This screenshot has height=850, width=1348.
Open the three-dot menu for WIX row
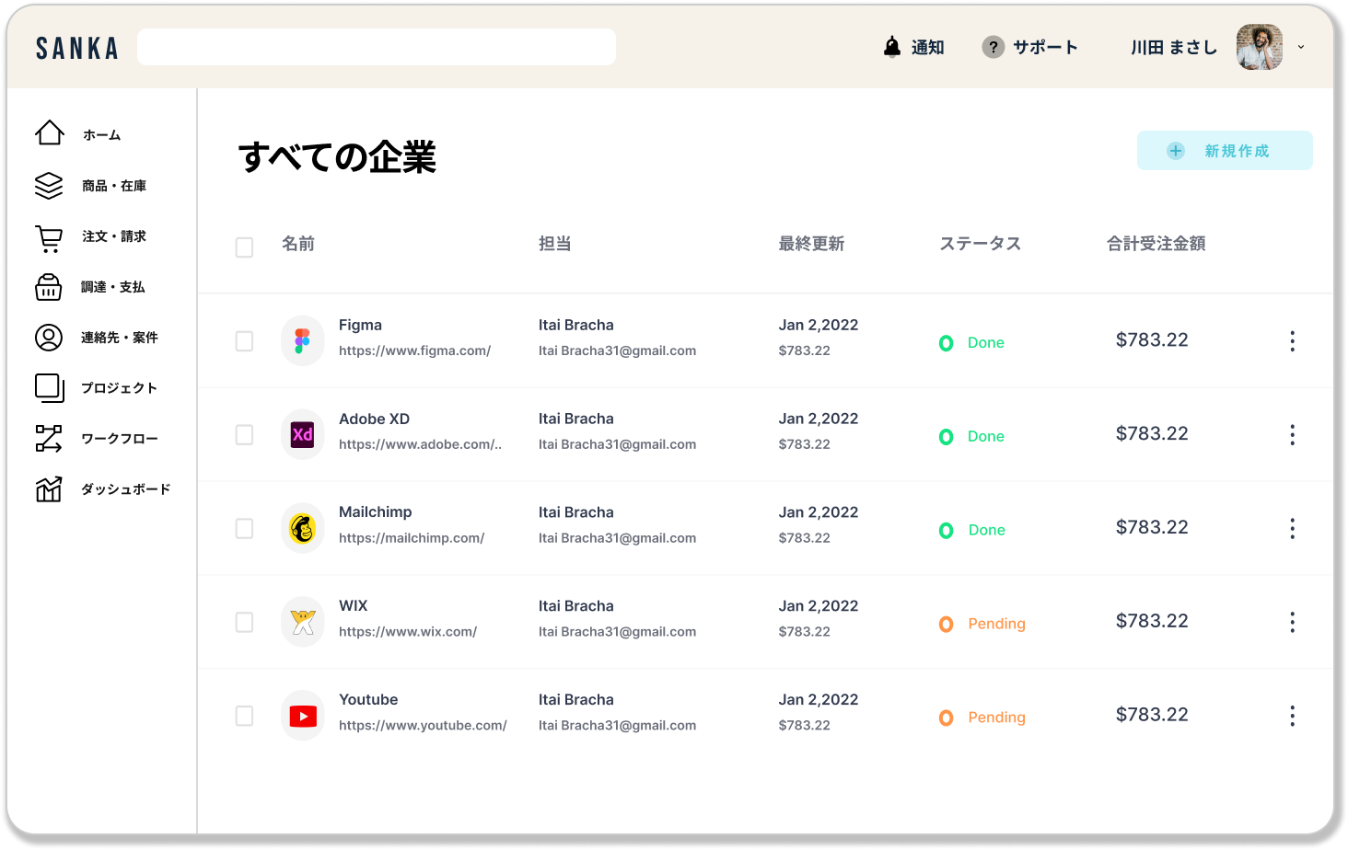(x=1292, y=623)
